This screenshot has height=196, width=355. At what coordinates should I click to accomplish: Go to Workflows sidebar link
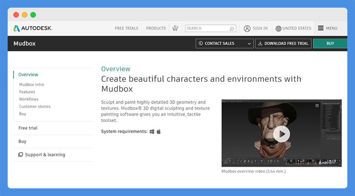point(28,99)
